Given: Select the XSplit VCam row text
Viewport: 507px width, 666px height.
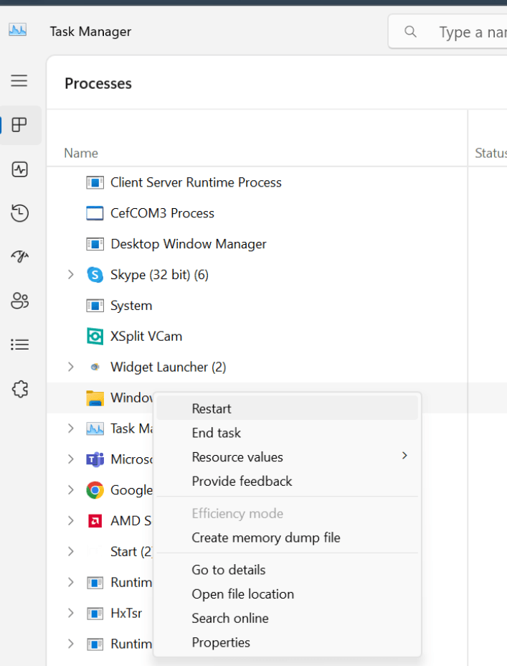Looking at the screenshot, I should (146, 337).
